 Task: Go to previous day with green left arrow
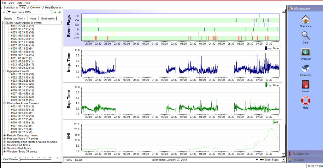tap(4, 12)
